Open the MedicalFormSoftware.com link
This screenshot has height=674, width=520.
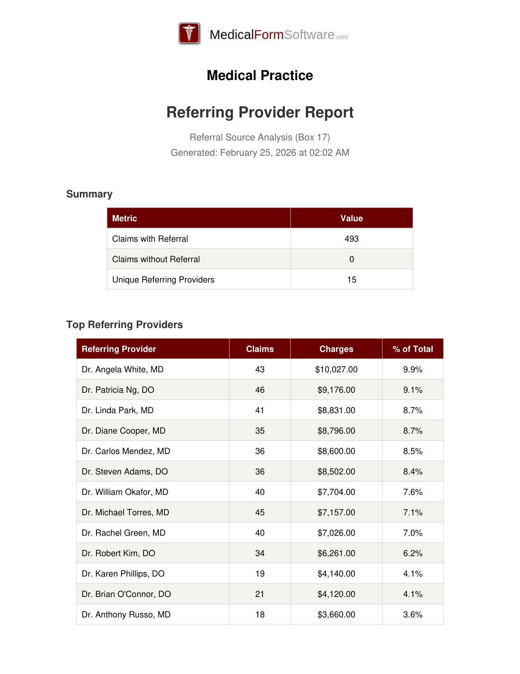279,35
